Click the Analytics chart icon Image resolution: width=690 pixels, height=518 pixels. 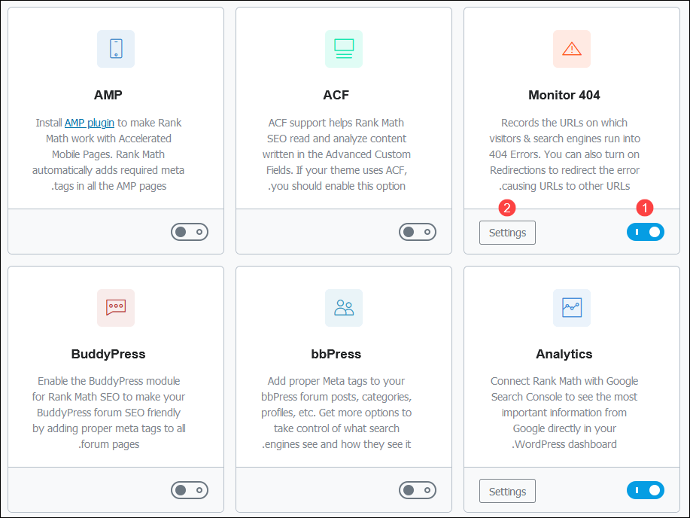572,307
